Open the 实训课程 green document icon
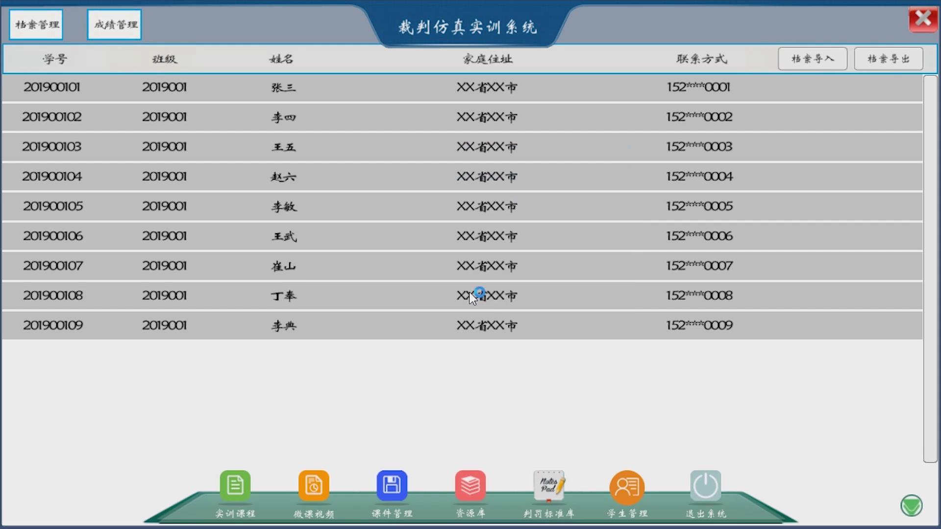The image size is (941, 529). [x=235, y=485]
